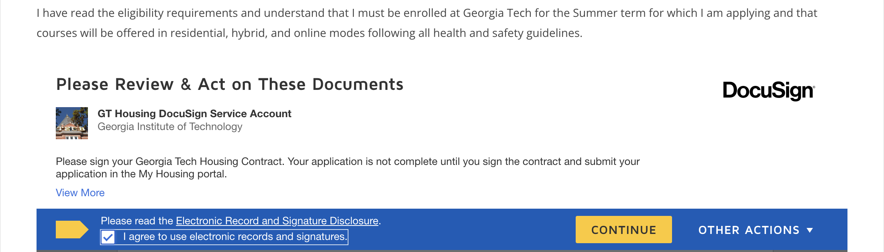Click the 'Please read the' text in blue bar
Screen dimensions: 884x252
pos(137,221)
